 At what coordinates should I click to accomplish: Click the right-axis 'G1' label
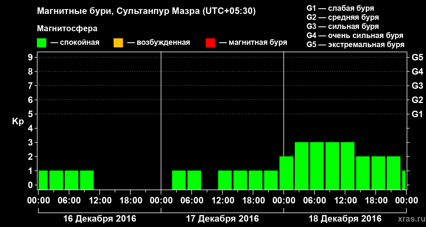pos(417,114)
